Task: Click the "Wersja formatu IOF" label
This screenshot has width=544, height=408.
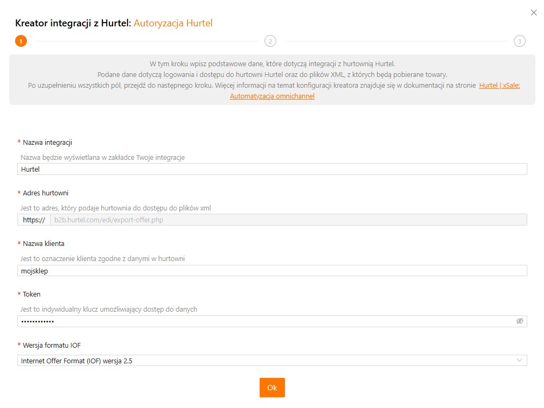Action: pos(52,346)
